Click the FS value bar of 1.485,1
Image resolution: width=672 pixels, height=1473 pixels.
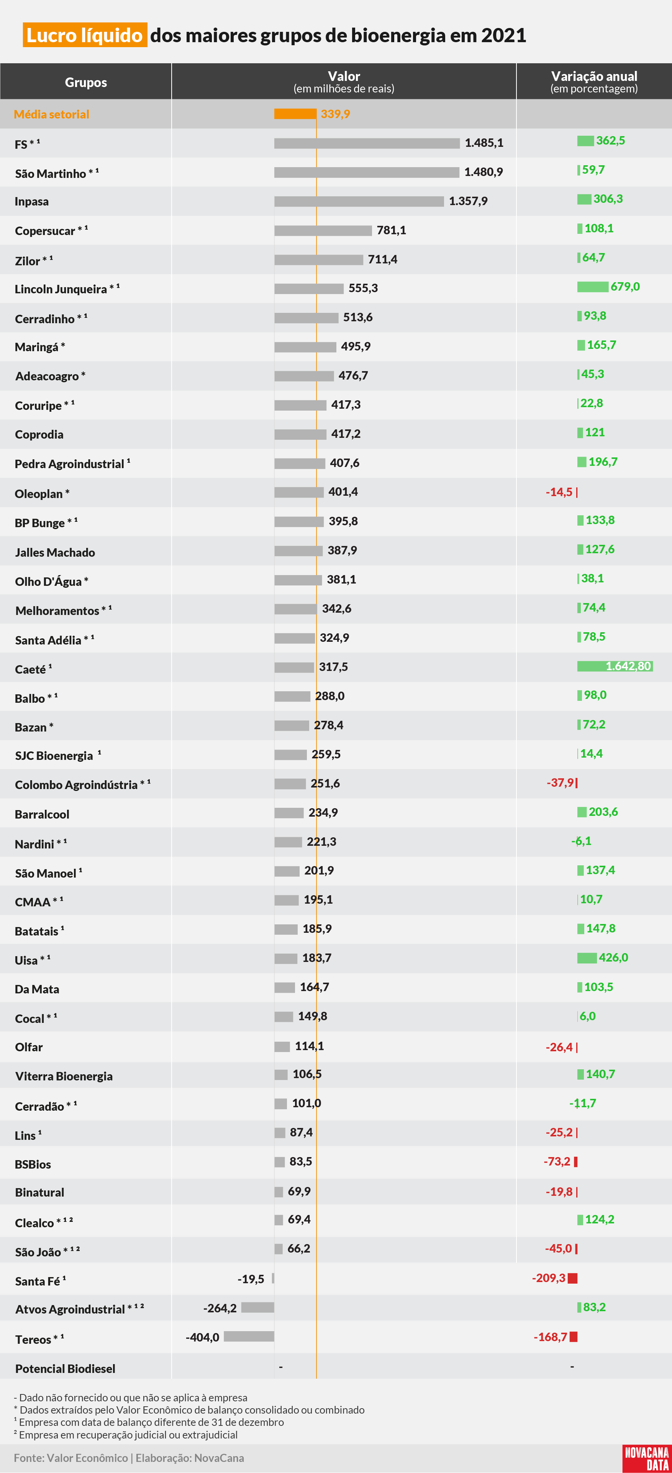click(x=367, y=143)
